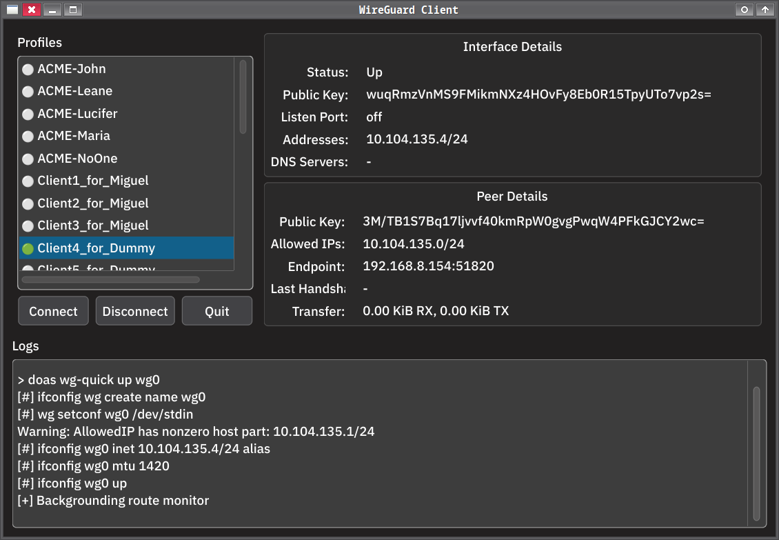Click the "Endpoint:" label
Image resolution: width=779 pixels, height=540 pixels.
coord(316,266)
